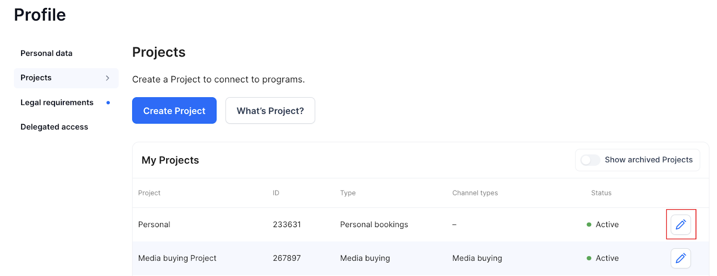Image resolution: width=717 pixels, height=276 pixels.
Task: Click the Personal bookings type cell
Action: [374, 224]
